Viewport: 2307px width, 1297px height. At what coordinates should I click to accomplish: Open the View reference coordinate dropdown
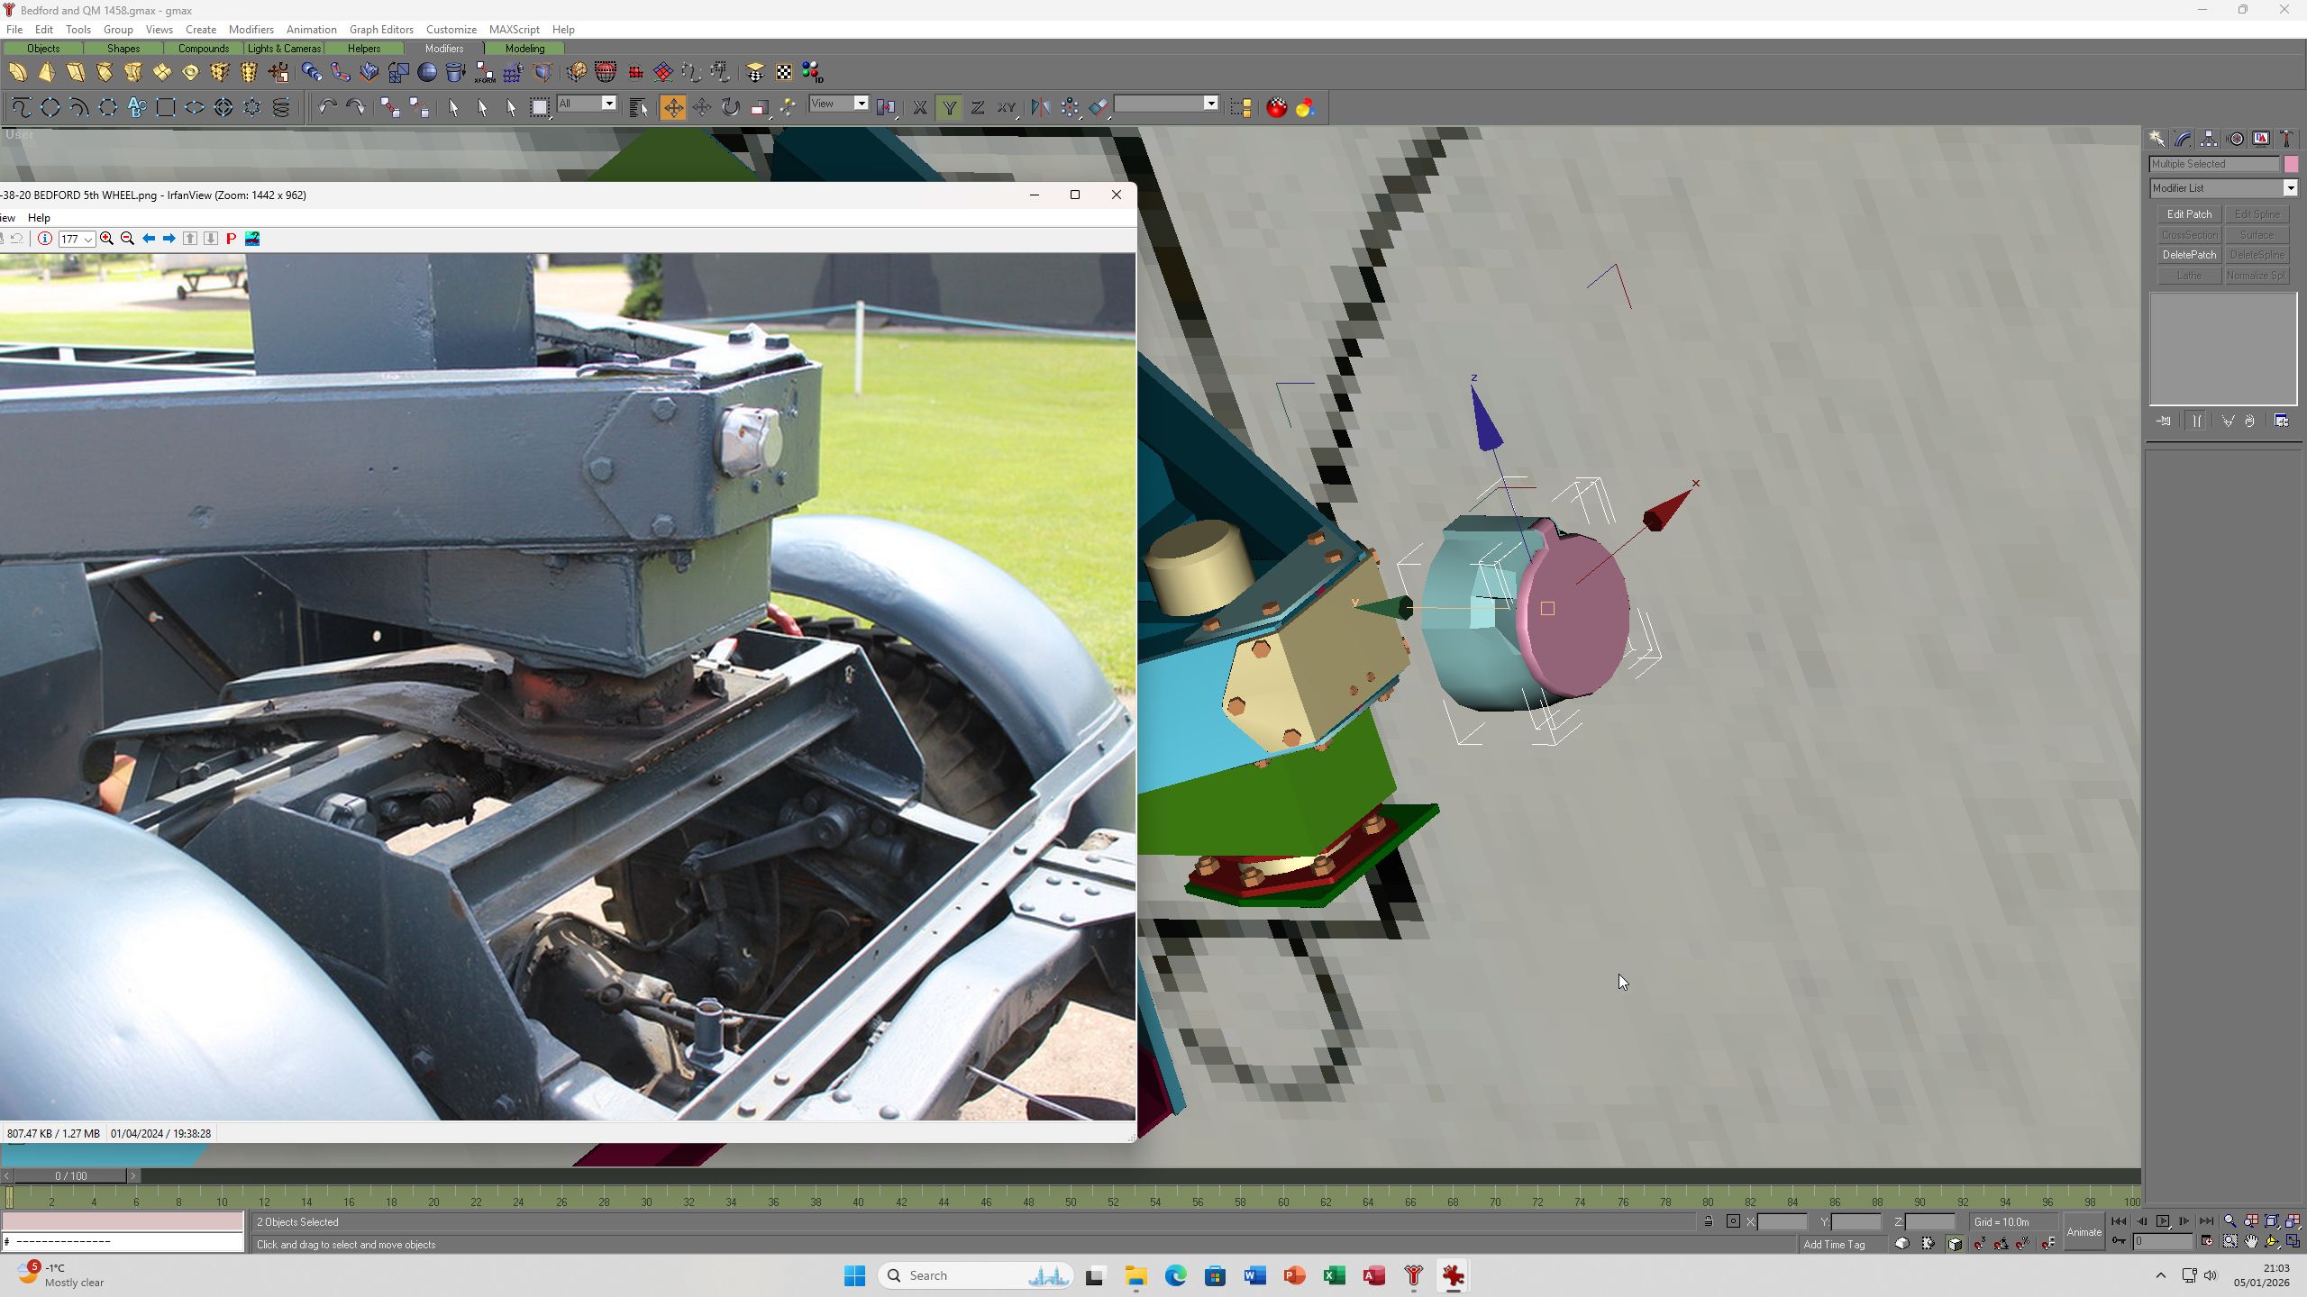tap(838, 104)
